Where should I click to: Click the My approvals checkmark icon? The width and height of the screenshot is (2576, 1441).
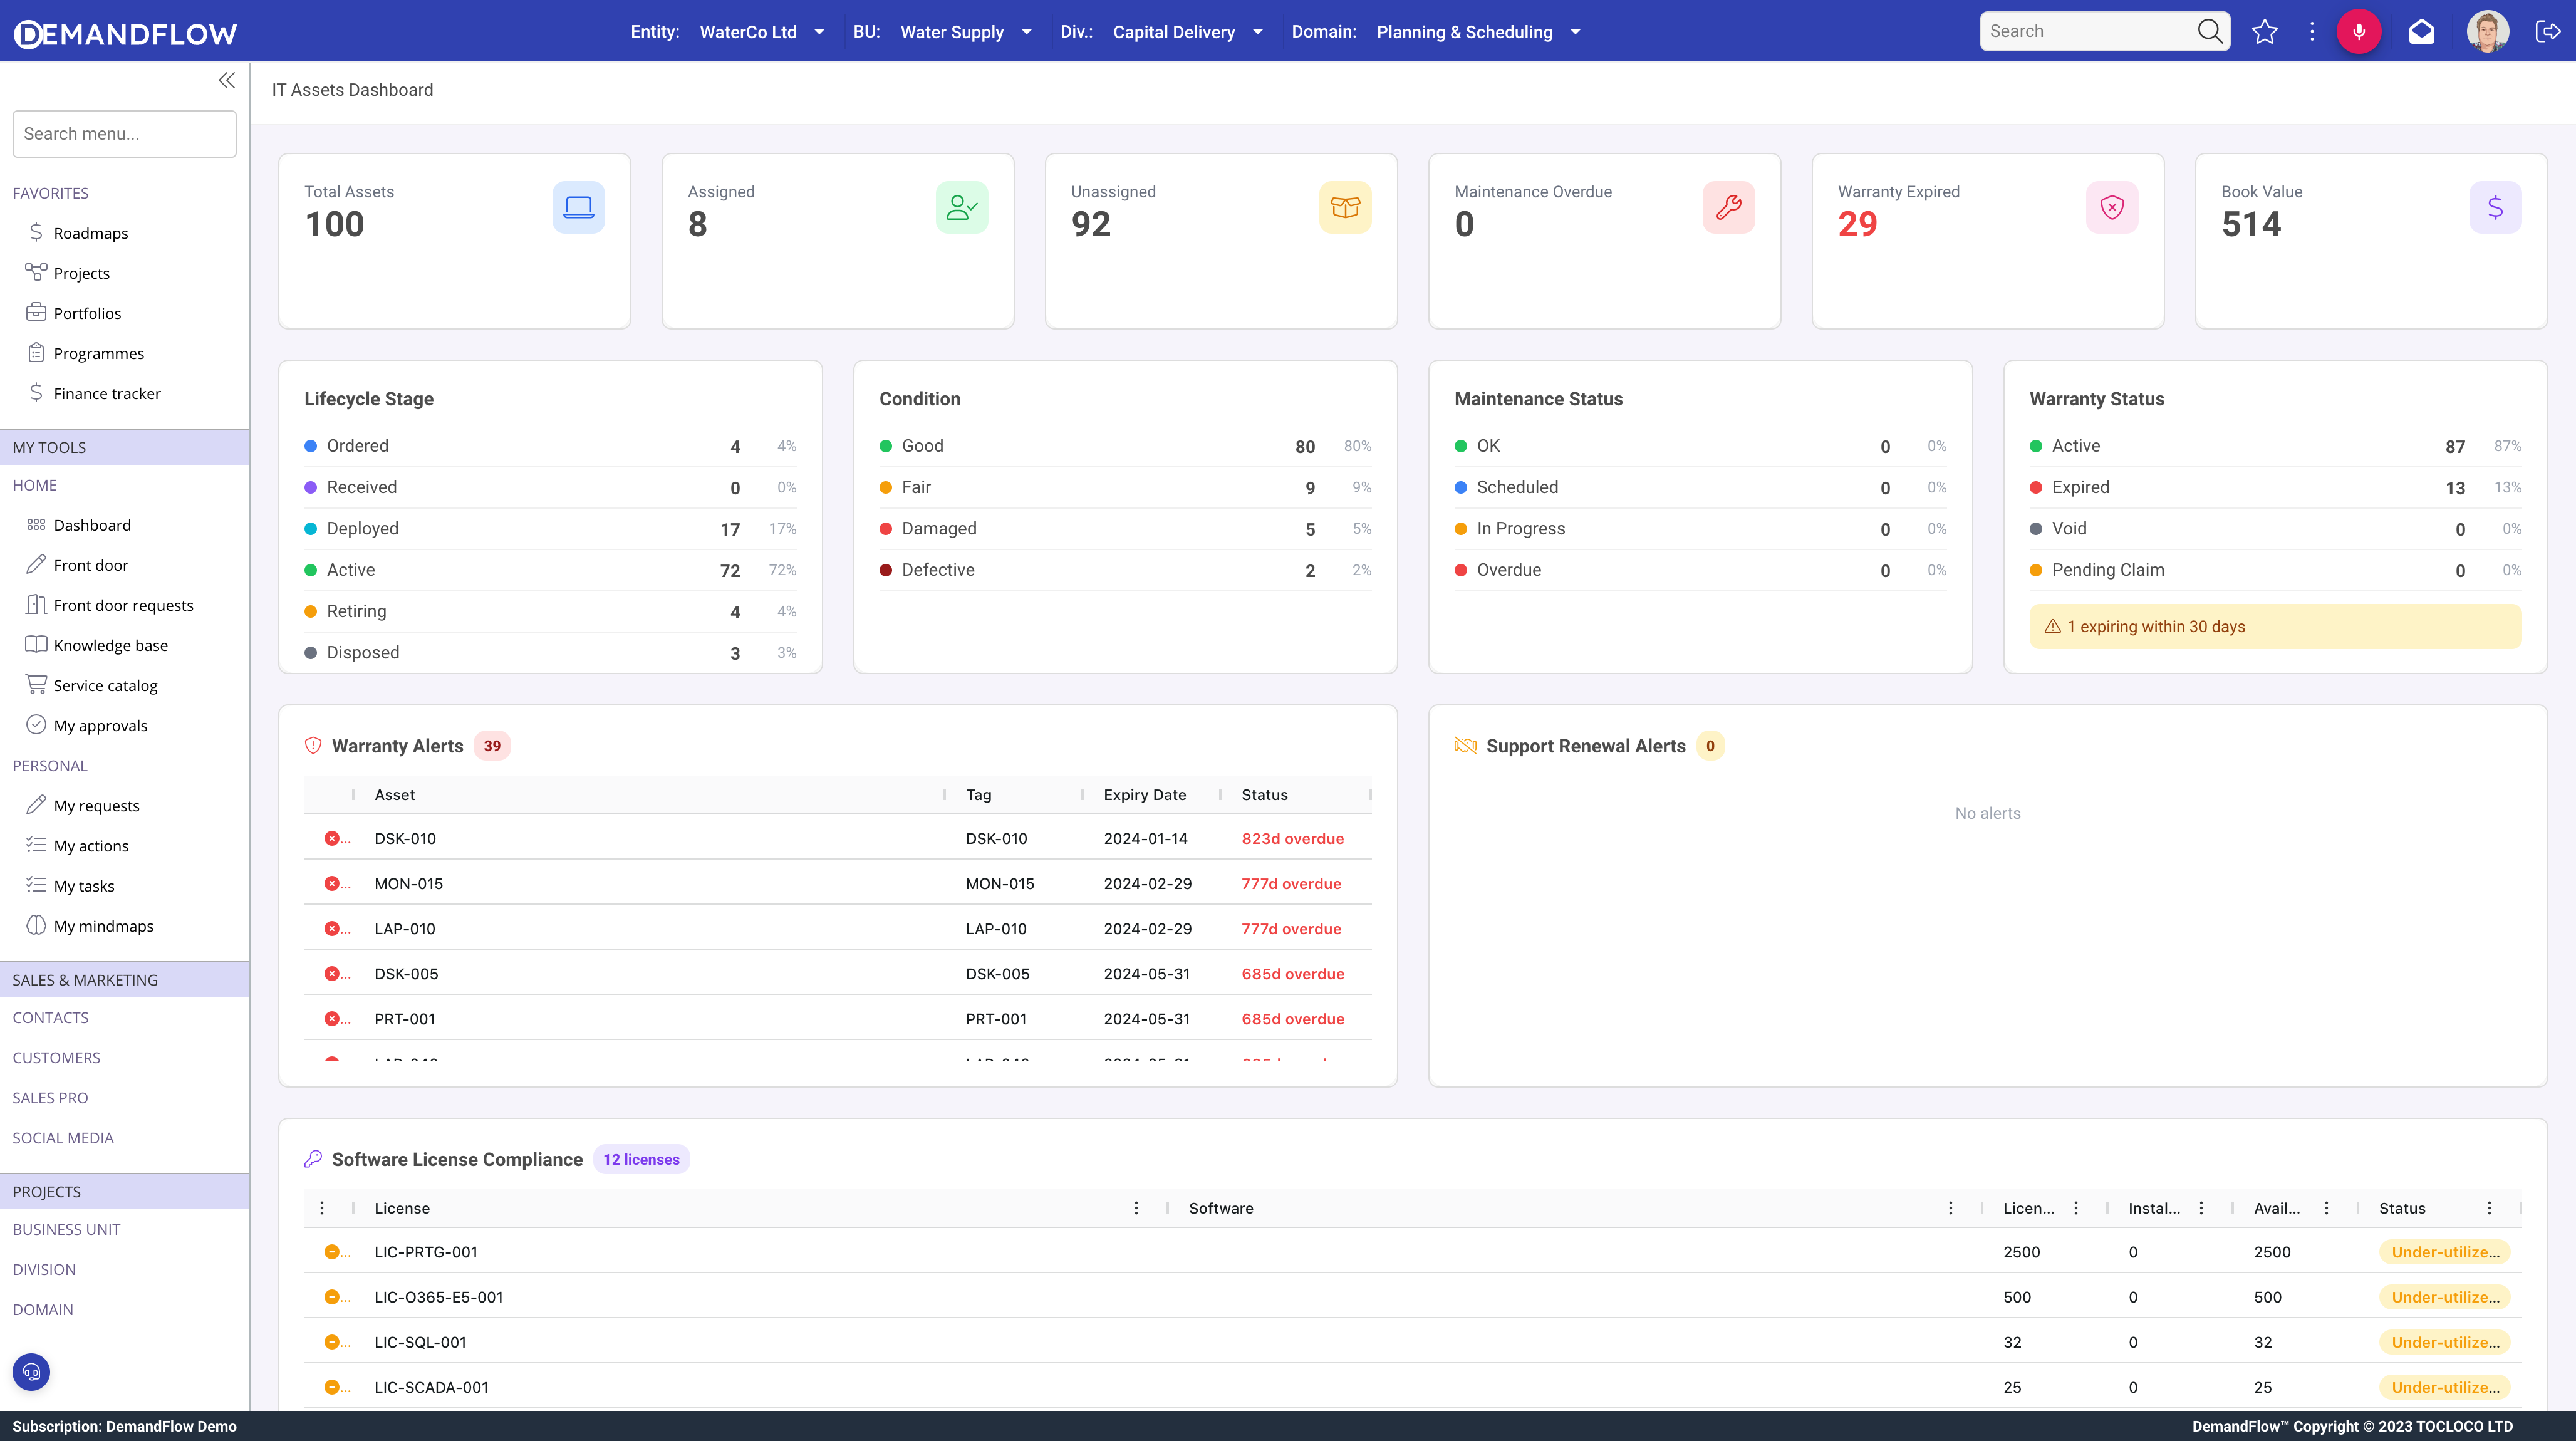[x=35, y=724]
